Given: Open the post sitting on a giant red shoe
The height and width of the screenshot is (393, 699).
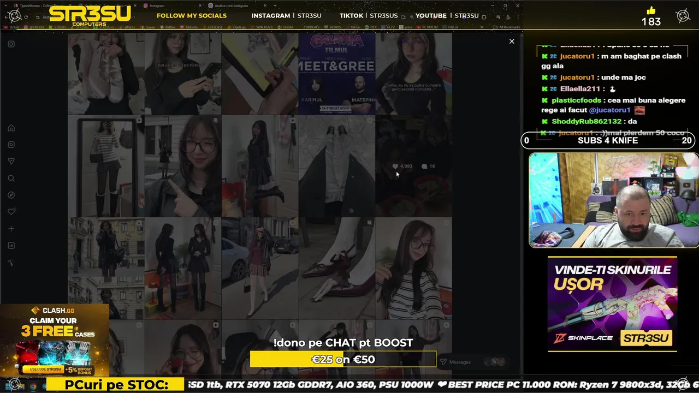Looking at the screenshot, I should [336, 268].
